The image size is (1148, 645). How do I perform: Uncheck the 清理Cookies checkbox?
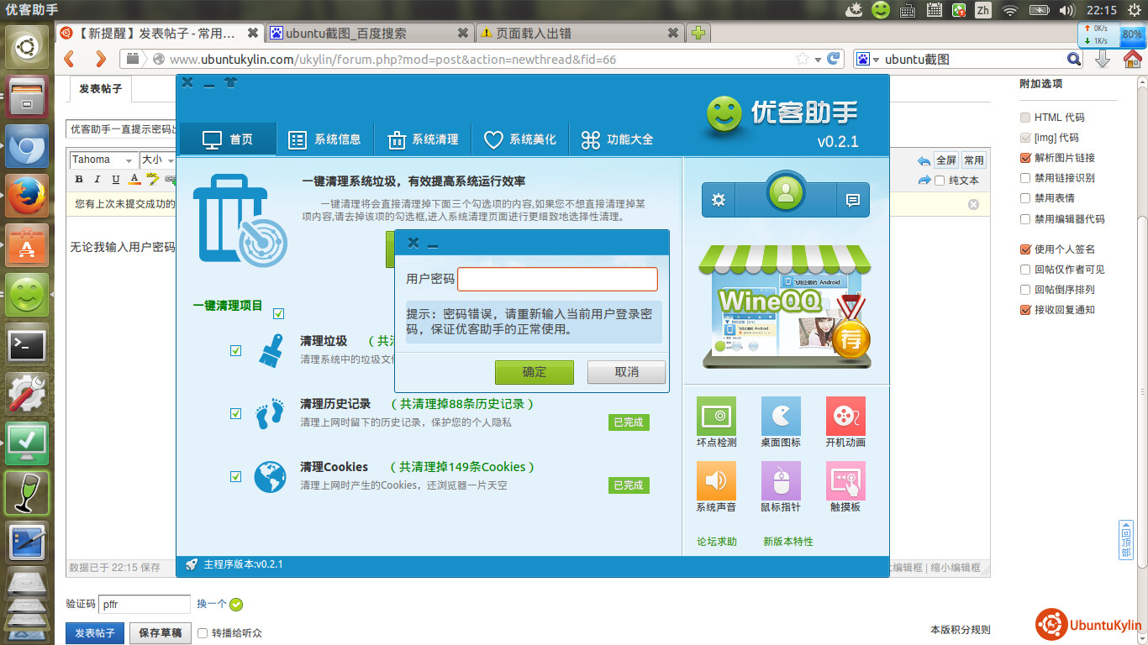point(236,476)
